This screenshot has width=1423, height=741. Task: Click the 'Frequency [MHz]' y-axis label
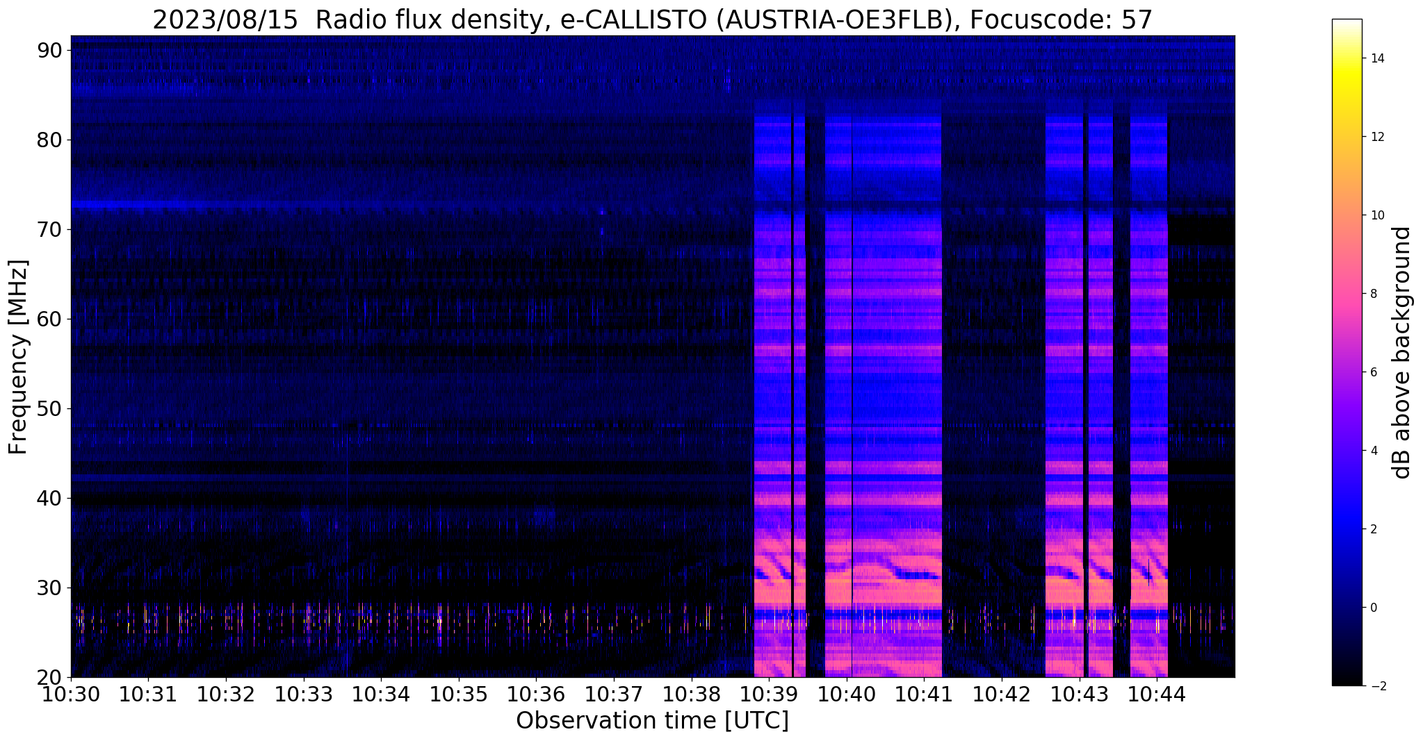[19, 357]
